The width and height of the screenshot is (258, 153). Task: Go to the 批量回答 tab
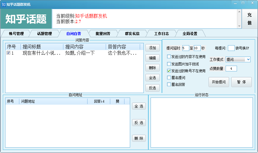coord(103,34)
